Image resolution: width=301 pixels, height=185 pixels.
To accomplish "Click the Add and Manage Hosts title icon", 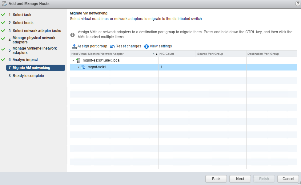I will 4,4.
